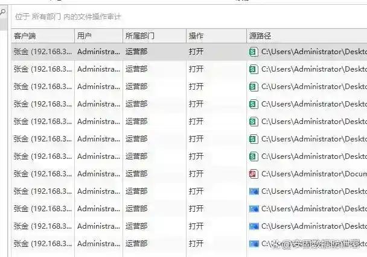
Task: Select the row with the Documents source path
Action: [x=189, y=174]
